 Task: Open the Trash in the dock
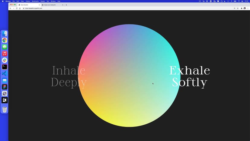click(x=5, y=110)
